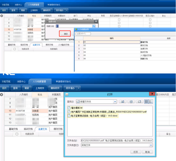Click the 打开 button in file dialog
The height and width of the screenshot is (161, 176).
(x=136, y=152)
